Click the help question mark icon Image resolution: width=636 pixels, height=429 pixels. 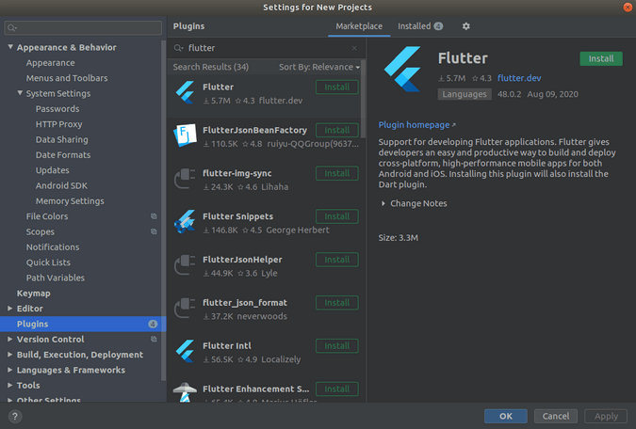[15, 416]
